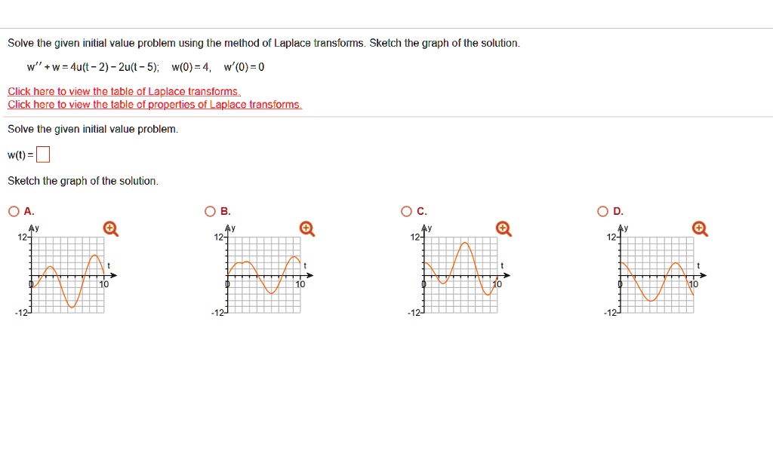The width and height of the screenshot is (773, 453).
Task: Click the equation w'' + w = 4u(t-2) - 2u(t-5)
Action: 93,67
